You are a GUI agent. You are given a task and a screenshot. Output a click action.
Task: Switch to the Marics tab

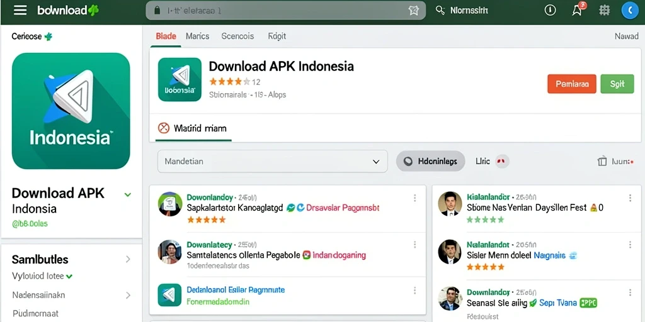click(x=197, y=36)
